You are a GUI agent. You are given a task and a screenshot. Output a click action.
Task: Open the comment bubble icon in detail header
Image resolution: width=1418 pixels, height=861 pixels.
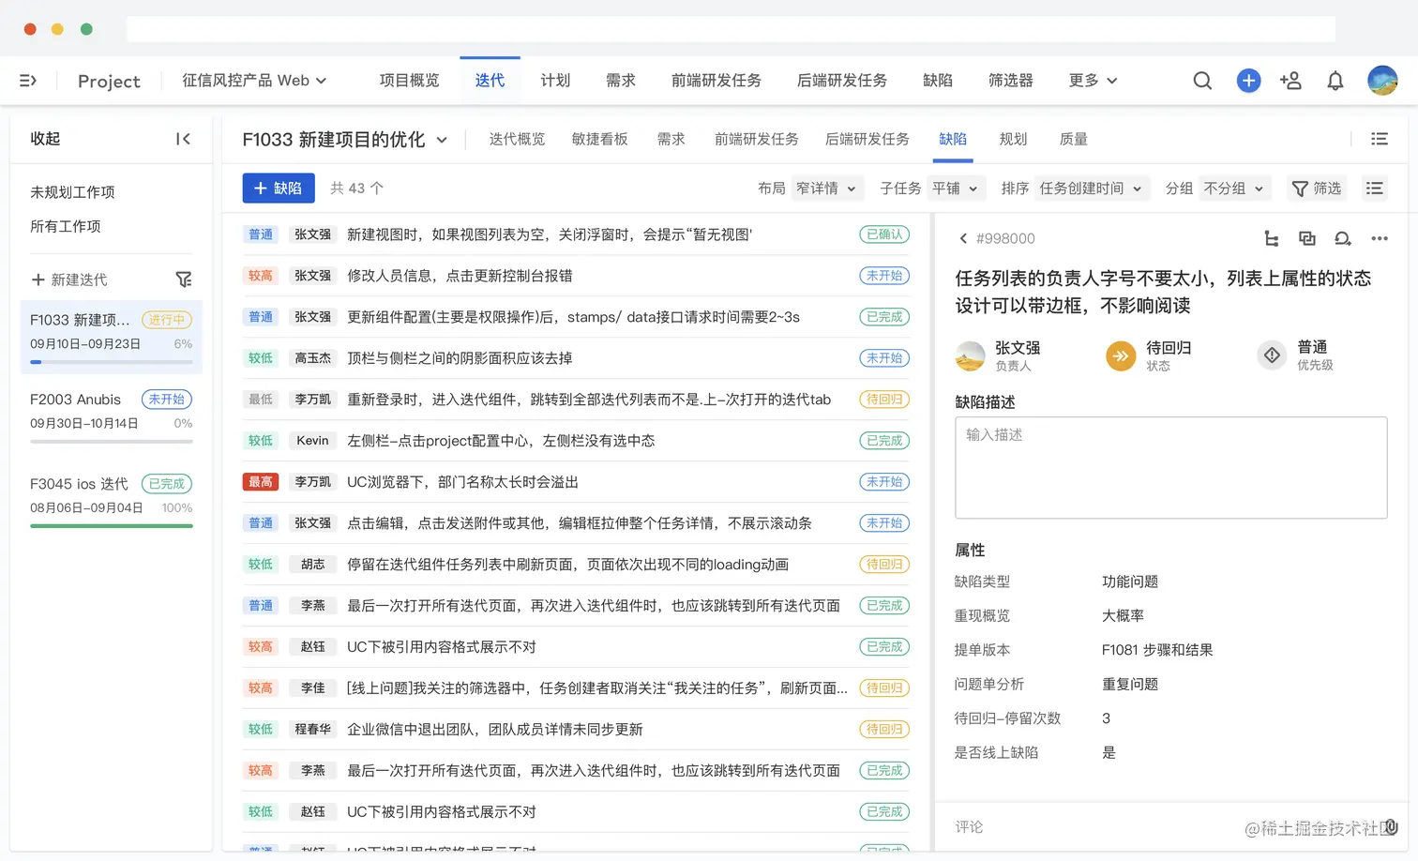coord(1343,238)
